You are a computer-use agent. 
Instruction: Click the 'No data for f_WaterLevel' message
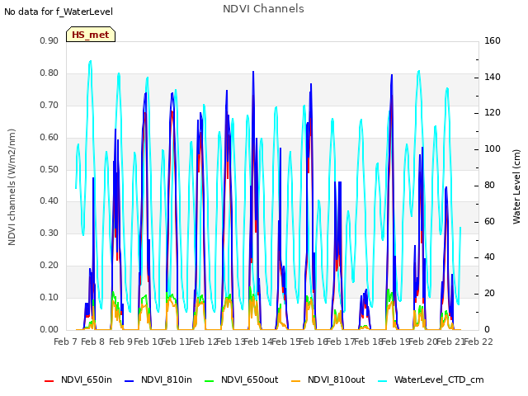point(59,12)
